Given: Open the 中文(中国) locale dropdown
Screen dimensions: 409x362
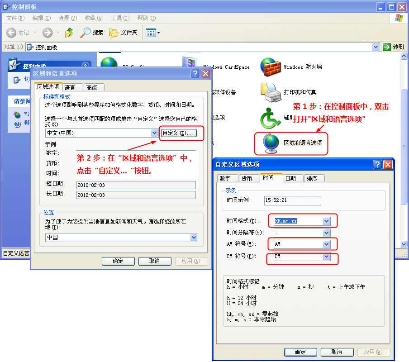Looking at the screenshot, I should click(x=154, y=133).
